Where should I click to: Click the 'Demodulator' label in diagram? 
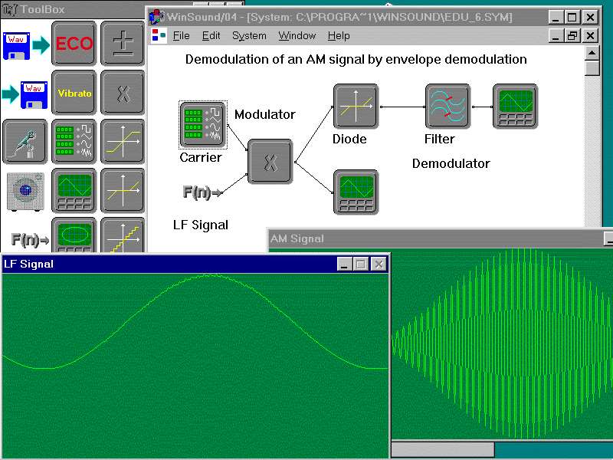pos(451,163)
